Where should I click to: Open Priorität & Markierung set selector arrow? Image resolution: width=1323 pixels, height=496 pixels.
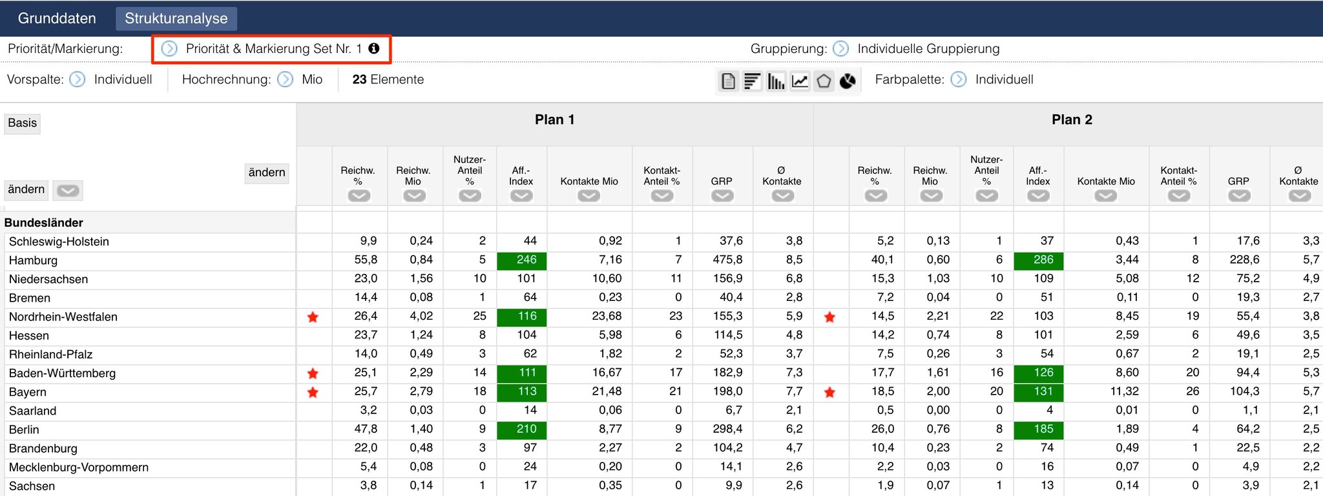(169, 49)
